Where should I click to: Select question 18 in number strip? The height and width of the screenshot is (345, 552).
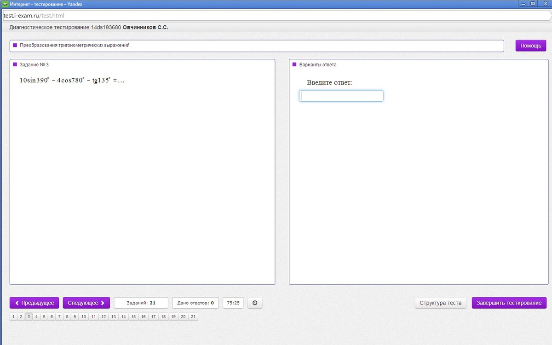click(163, 316)
